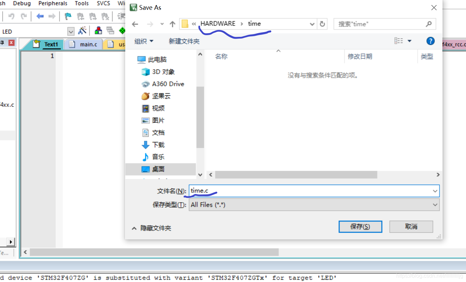Sort by 名称 column header
Screen dimensions: 466x282
[x=221, y=56]
